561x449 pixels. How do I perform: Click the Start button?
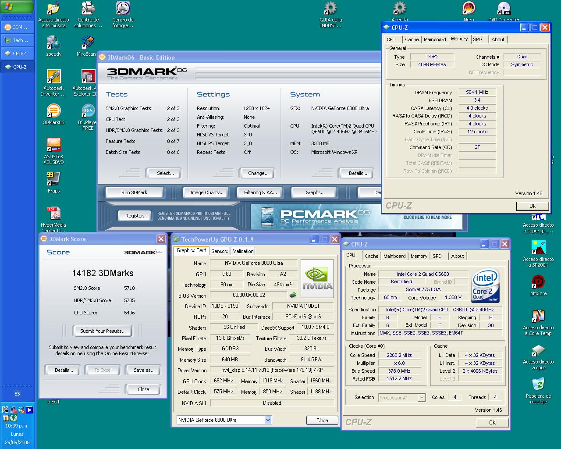(17, 7)
